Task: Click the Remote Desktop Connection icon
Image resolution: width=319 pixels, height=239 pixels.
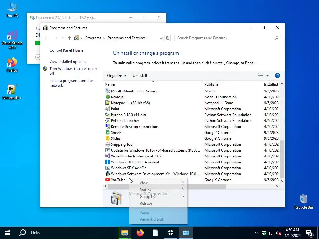Action: coord(107,126)
